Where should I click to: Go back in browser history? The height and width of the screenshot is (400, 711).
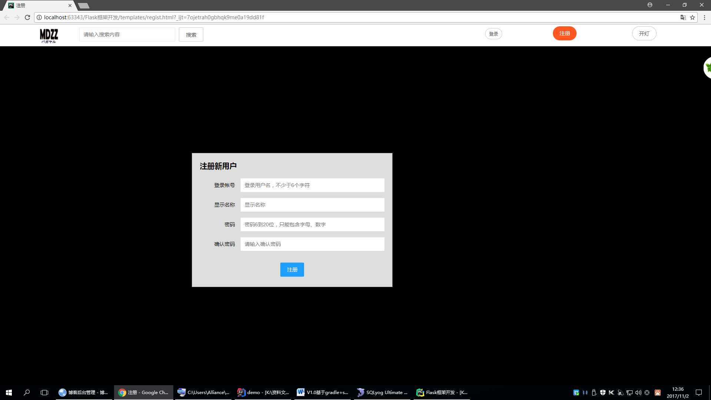7,17
